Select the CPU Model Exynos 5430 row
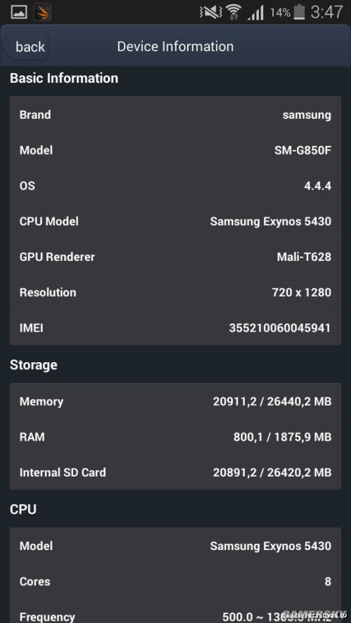The image size is (351, 623). [x=175, y=221]
